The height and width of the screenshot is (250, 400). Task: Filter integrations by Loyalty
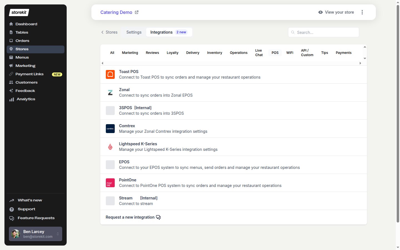pos(172,53)
